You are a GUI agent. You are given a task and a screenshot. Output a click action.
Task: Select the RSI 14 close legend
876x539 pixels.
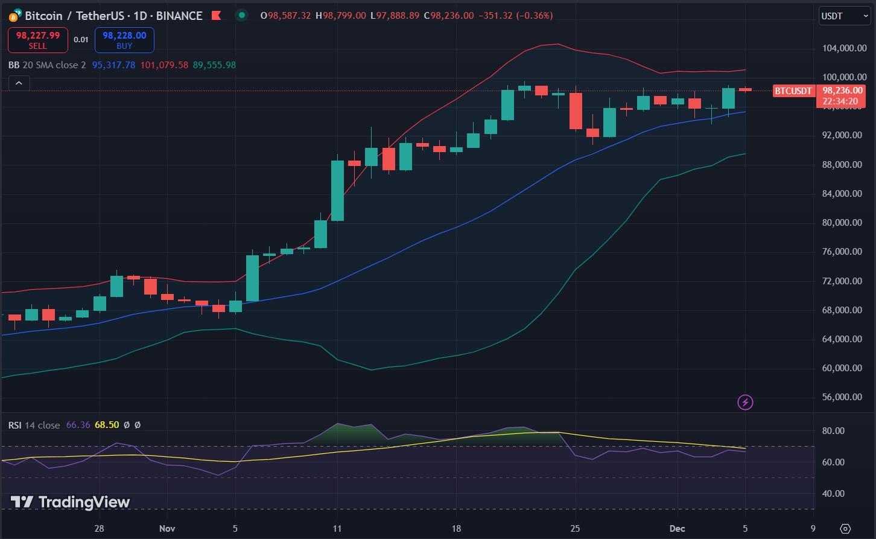point(34,425)
